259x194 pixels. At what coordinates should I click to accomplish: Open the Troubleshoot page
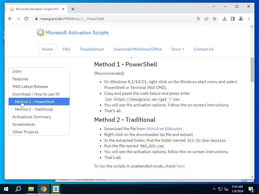coord(92,49)
